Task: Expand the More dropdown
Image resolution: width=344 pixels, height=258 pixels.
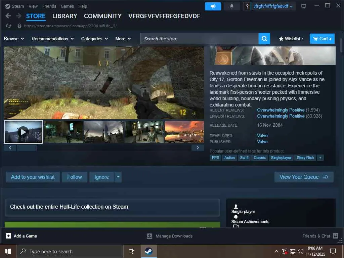Action: point(123,39)
